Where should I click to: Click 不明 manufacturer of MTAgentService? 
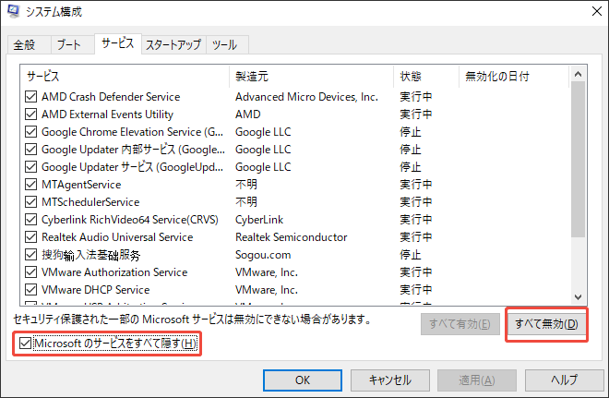(246, 185)
